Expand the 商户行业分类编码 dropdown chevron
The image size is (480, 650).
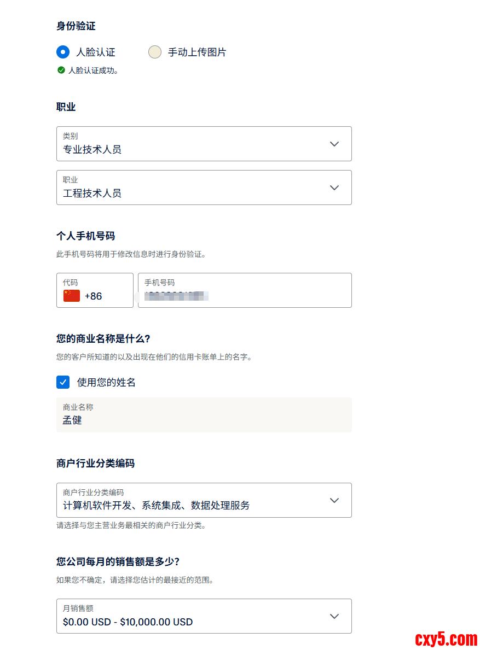334,500
